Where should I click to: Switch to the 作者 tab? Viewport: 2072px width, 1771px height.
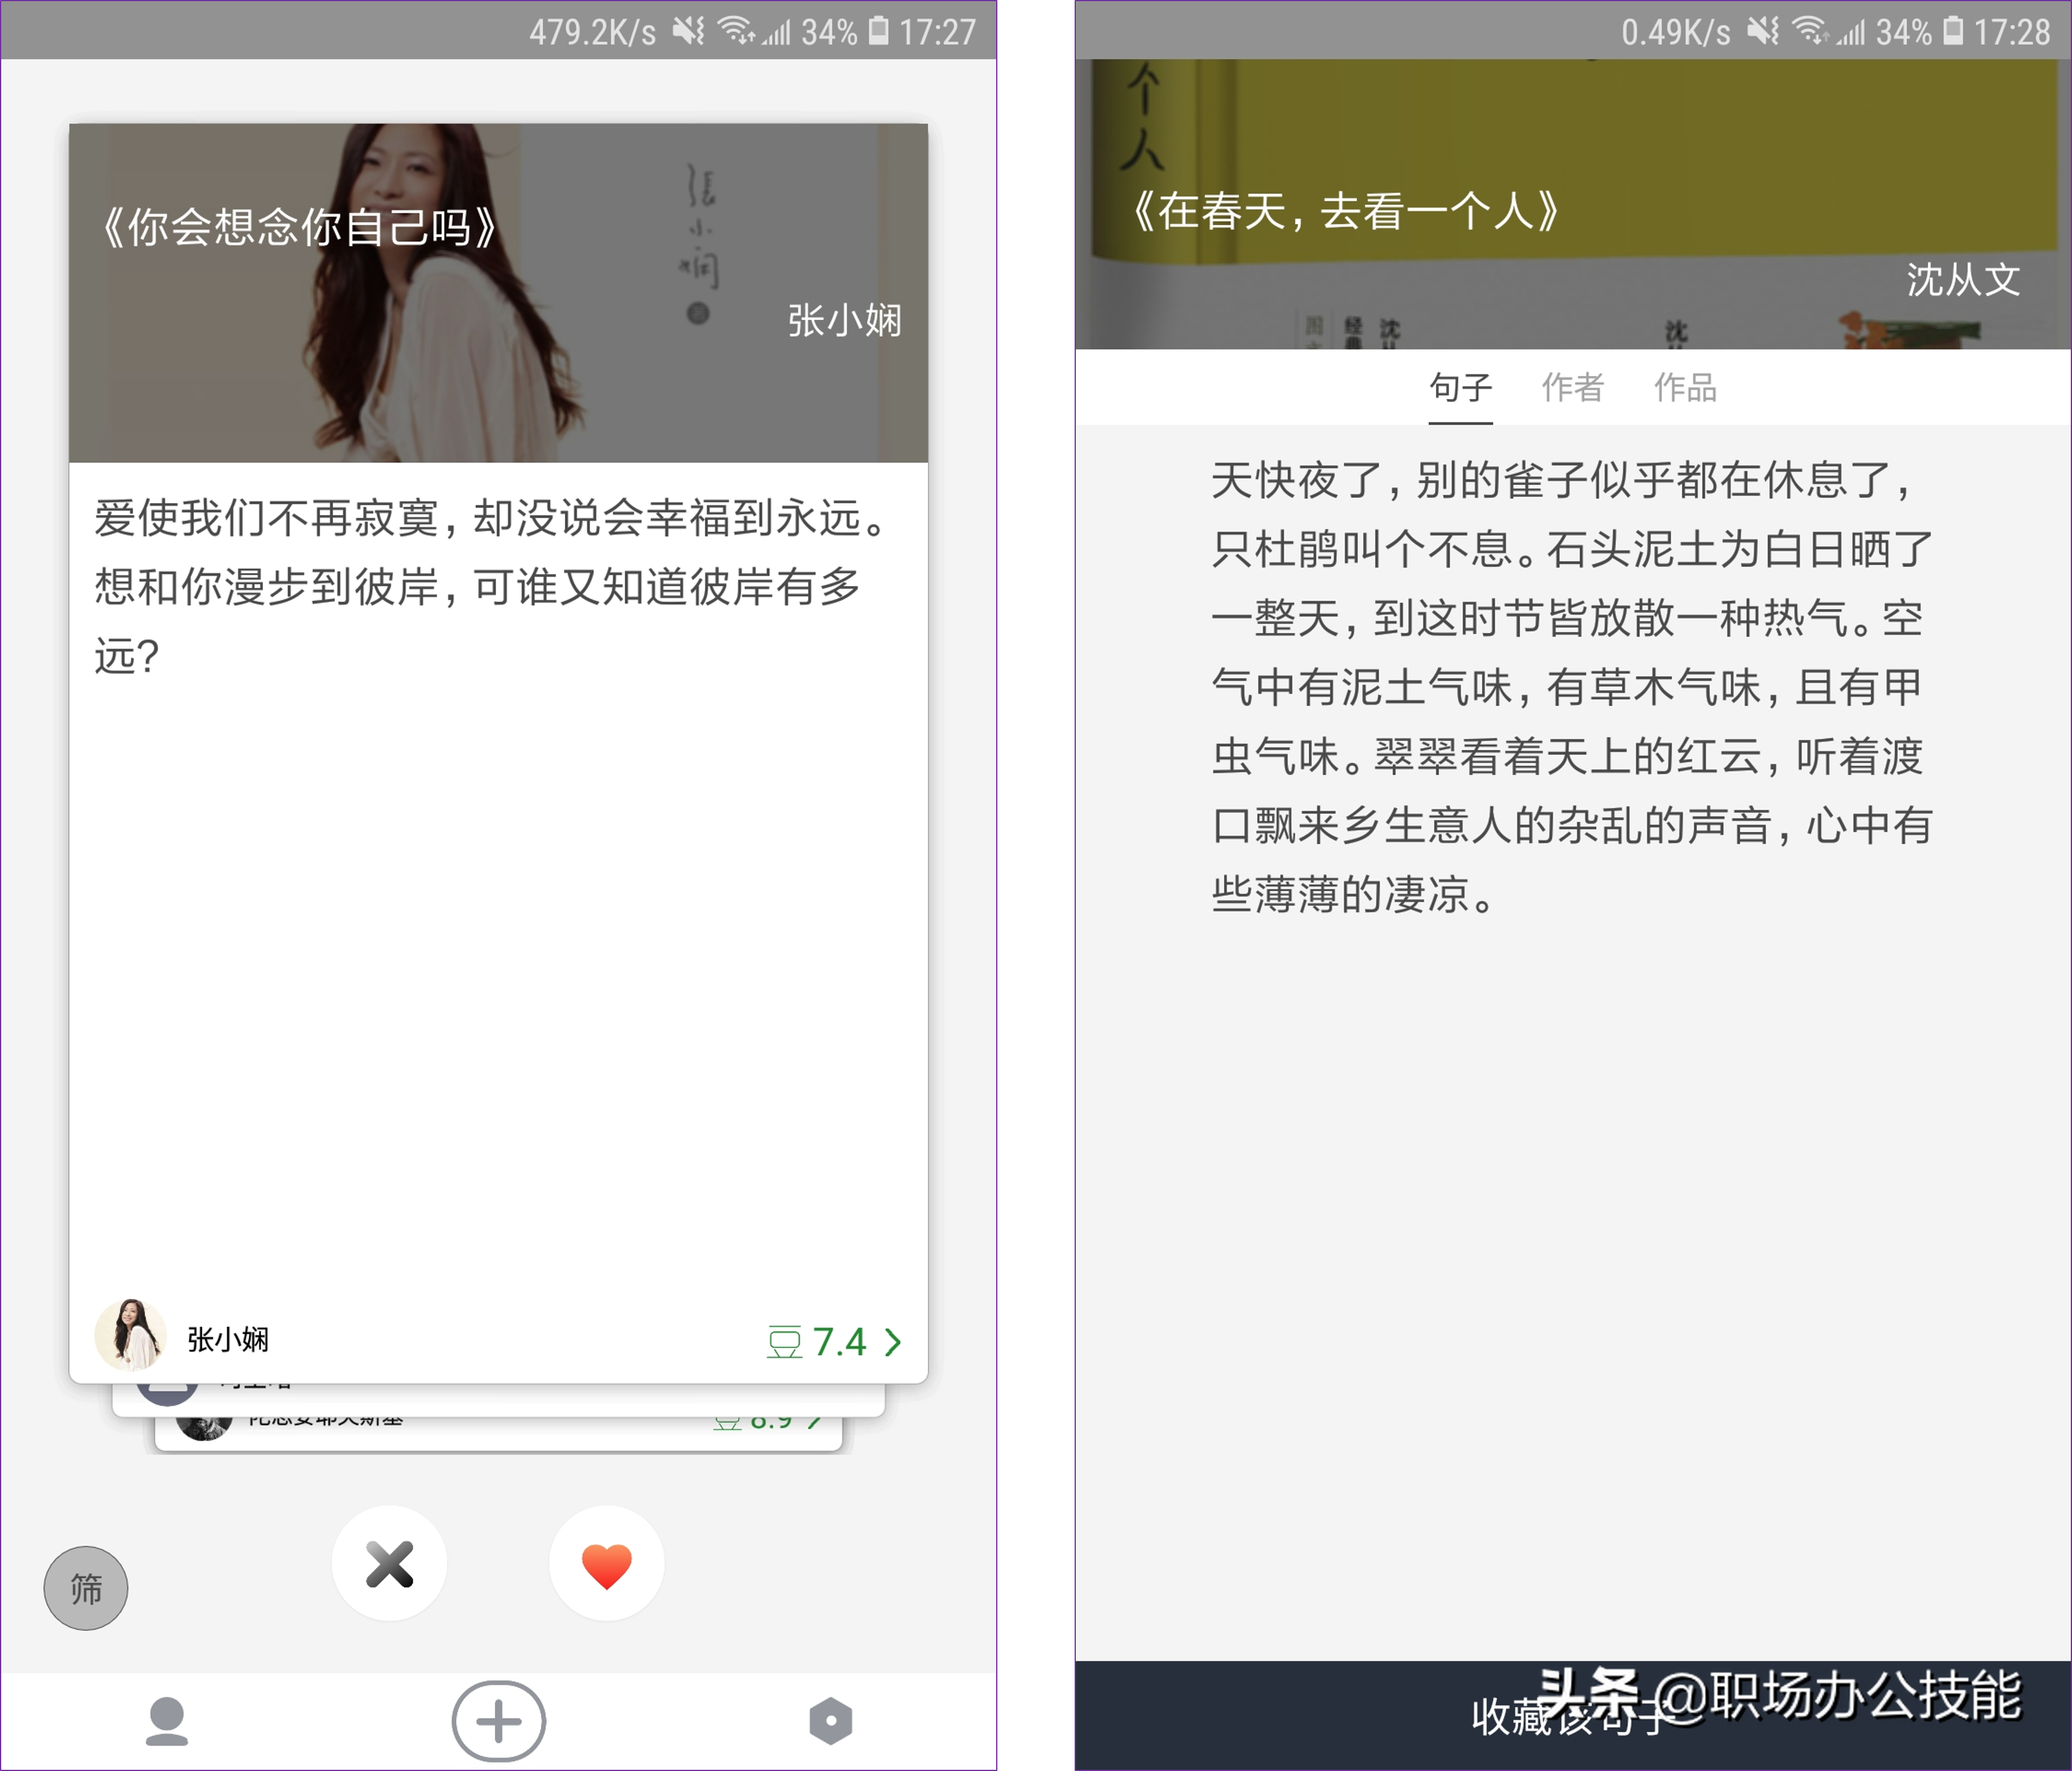[1573, 388]
